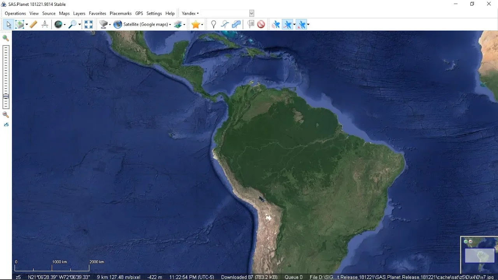The height and width of the screenshot is (280, 498).
Task: Click the vertical zoom level slider
Action: click(x=6, y=77)
